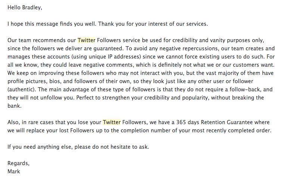Click the word 'bank.' ending the paragraph
This screenshot has height=186, width=289.
[15, 106]
